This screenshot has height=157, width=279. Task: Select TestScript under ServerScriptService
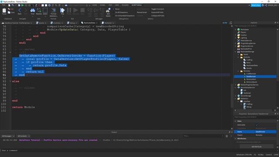(x=247, y=93)
